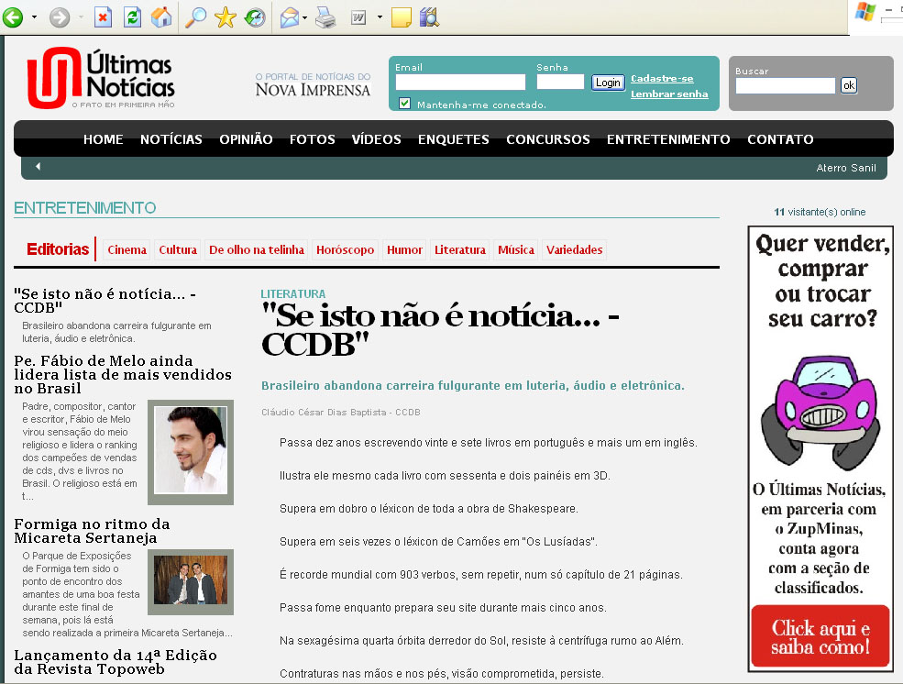The height and width of the screenshot is (684, 903).
Task: Expand the Edit with Word dropdown arrow
Action: (x=380, y=17)
